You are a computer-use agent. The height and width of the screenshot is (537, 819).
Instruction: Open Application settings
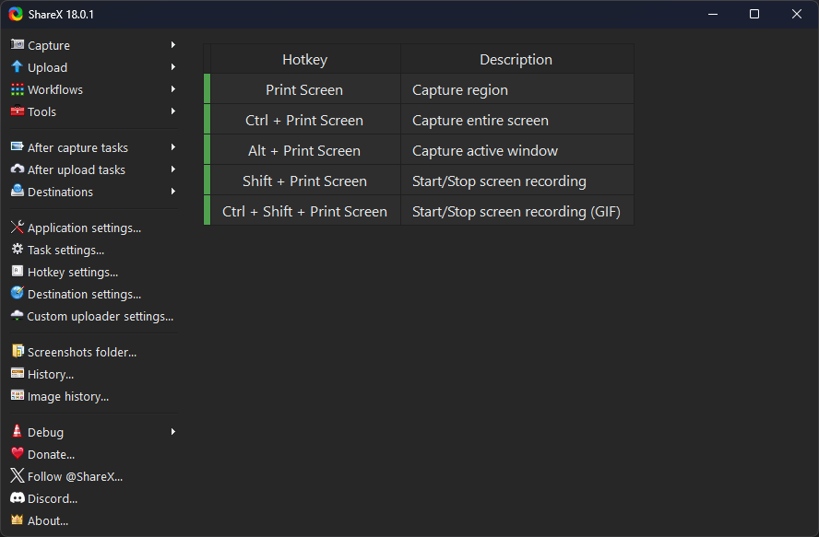[x=83, y=228]
